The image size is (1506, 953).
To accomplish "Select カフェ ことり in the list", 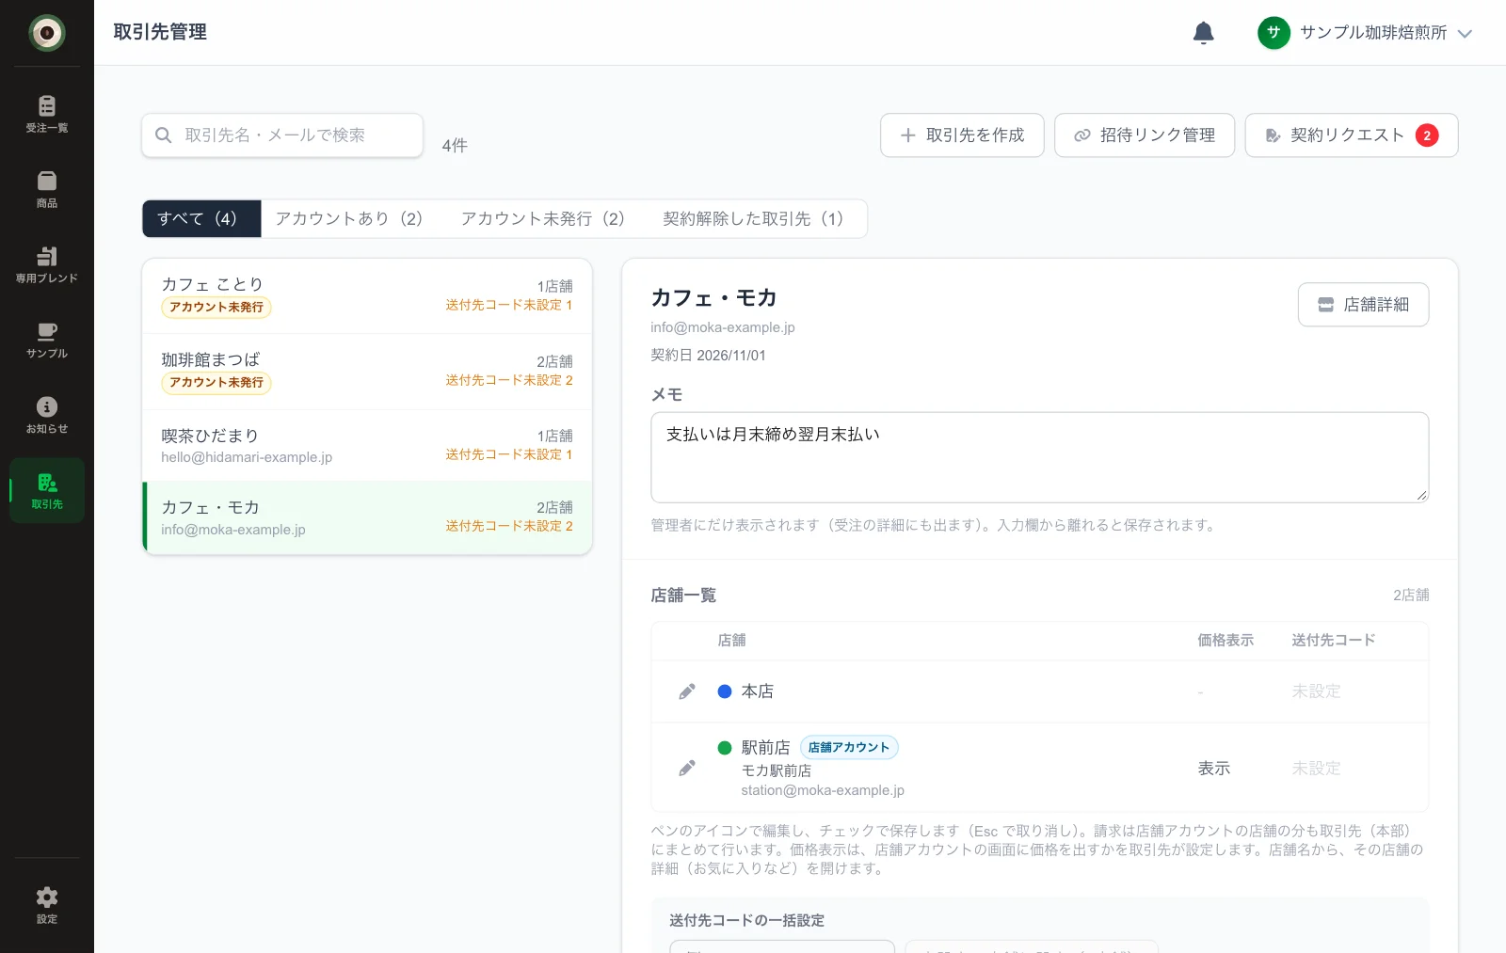I will point(367,296).
